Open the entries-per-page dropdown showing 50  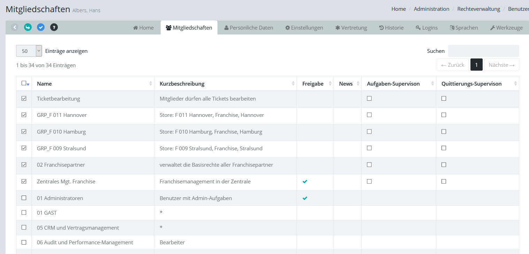[29, 51]
